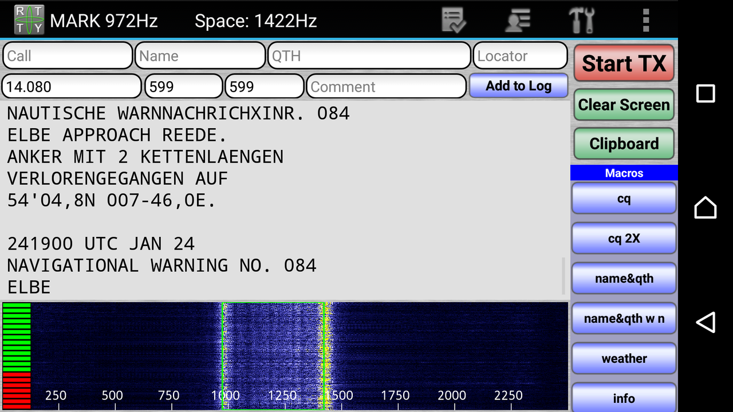This screenshot has width=733, height=412.
Task: Send the info macro
Action: click(624, 398)
